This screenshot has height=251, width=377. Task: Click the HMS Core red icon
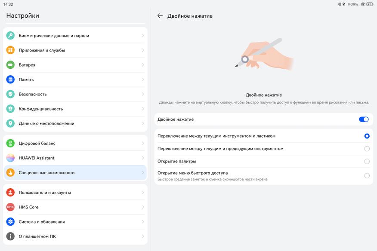(10, 207)
